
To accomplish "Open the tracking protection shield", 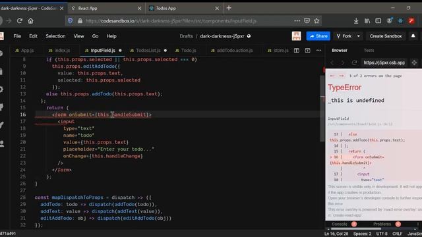I will click(71, 20).
